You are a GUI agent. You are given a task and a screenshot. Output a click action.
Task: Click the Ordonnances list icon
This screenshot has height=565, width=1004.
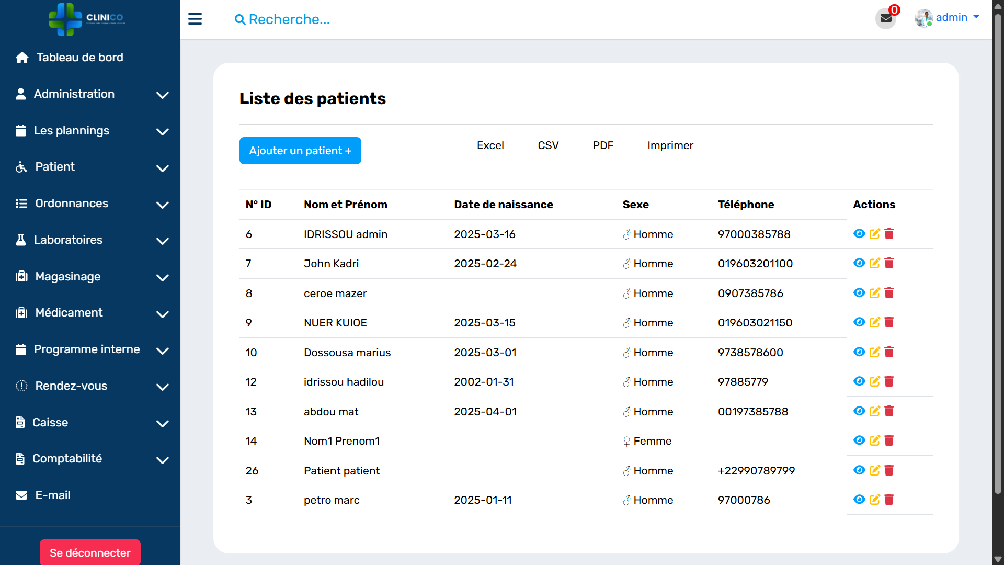point(21,204)
